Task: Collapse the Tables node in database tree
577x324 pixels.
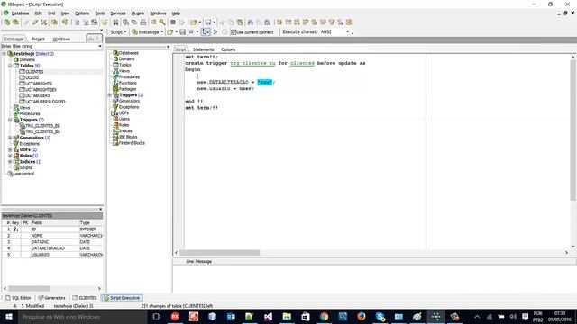Action: pos(10,66)
